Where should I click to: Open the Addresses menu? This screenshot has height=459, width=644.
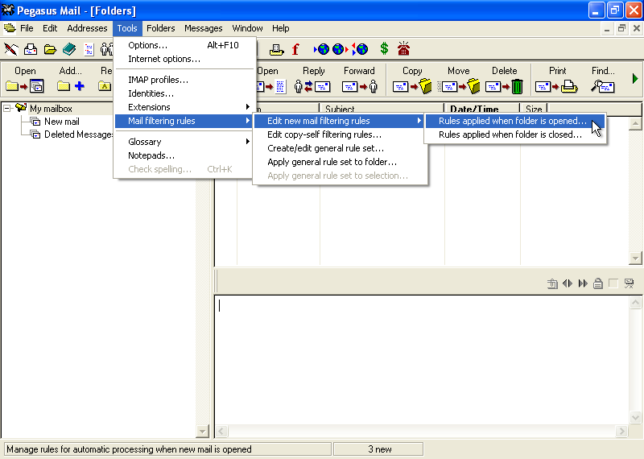point(87,28)
